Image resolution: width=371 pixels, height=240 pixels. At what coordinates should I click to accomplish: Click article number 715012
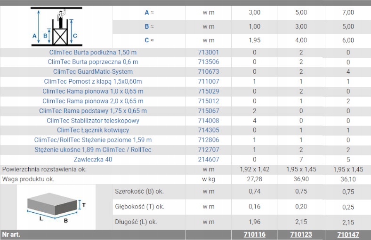[x=209, y=101]
